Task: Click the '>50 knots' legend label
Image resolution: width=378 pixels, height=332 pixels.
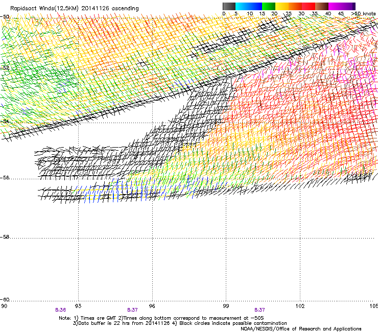Action: [363, 14]
